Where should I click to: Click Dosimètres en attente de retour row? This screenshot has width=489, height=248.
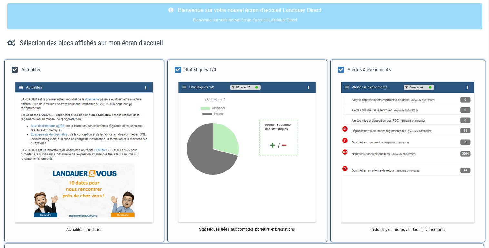coord(407,170)
